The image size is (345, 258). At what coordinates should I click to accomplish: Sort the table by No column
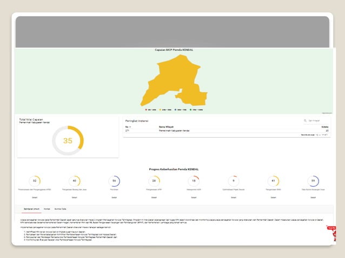click(127, 127)
